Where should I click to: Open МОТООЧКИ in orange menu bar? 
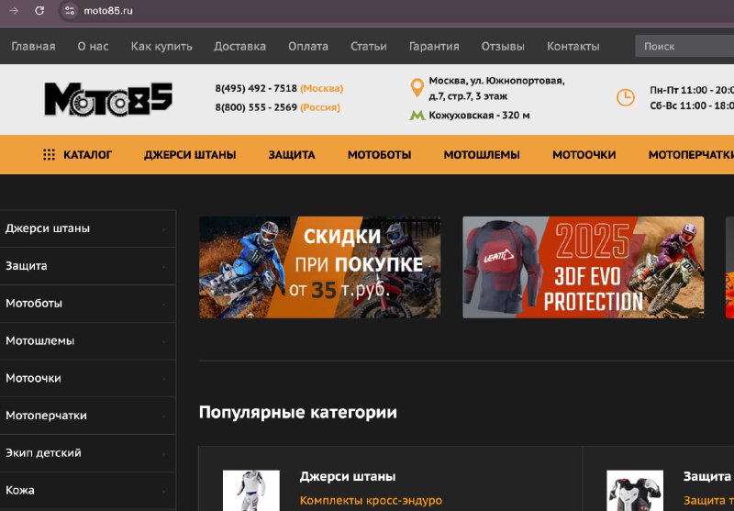coord(584,155)
